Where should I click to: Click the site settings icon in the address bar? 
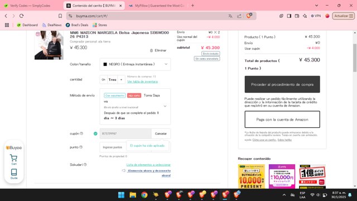(71, 16)
